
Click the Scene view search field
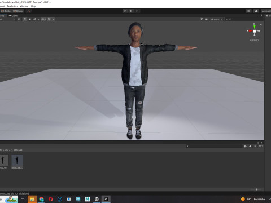[x=243, y=19]
